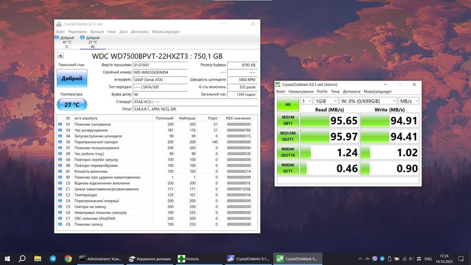Screen dimensions: 471x265
Task: Click the serial number field WD-WX61E62KN054
Action: pyautogui.click(x=160, y=72)
